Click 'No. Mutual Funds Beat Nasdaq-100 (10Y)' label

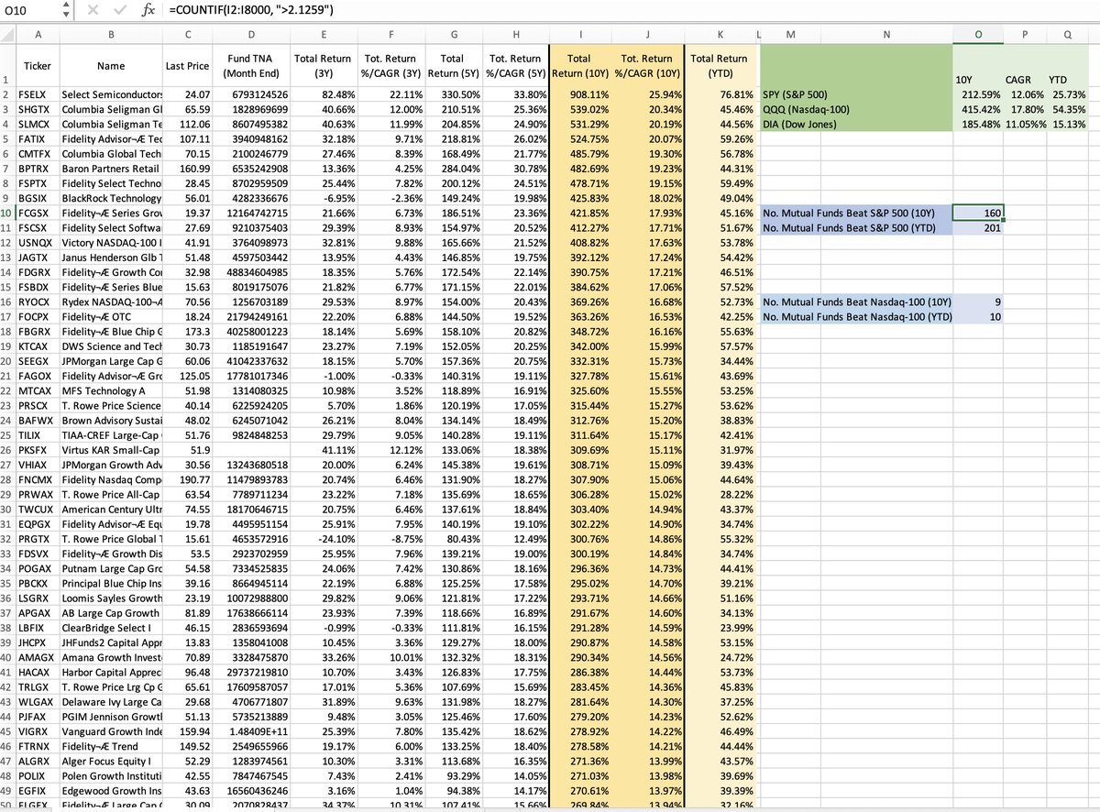[x=857, y=302]
